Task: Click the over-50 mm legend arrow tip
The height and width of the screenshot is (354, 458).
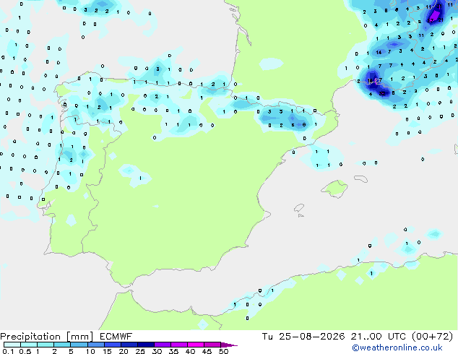Action: [229, 345]
